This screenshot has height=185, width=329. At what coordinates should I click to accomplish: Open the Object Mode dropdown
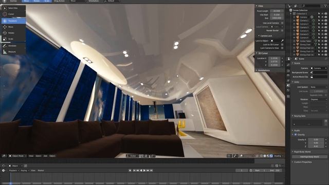coord(17,156)
